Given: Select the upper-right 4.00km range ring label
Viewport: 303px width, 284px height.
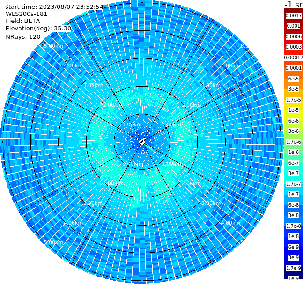Looking at the screenshot, I should 230,66.
